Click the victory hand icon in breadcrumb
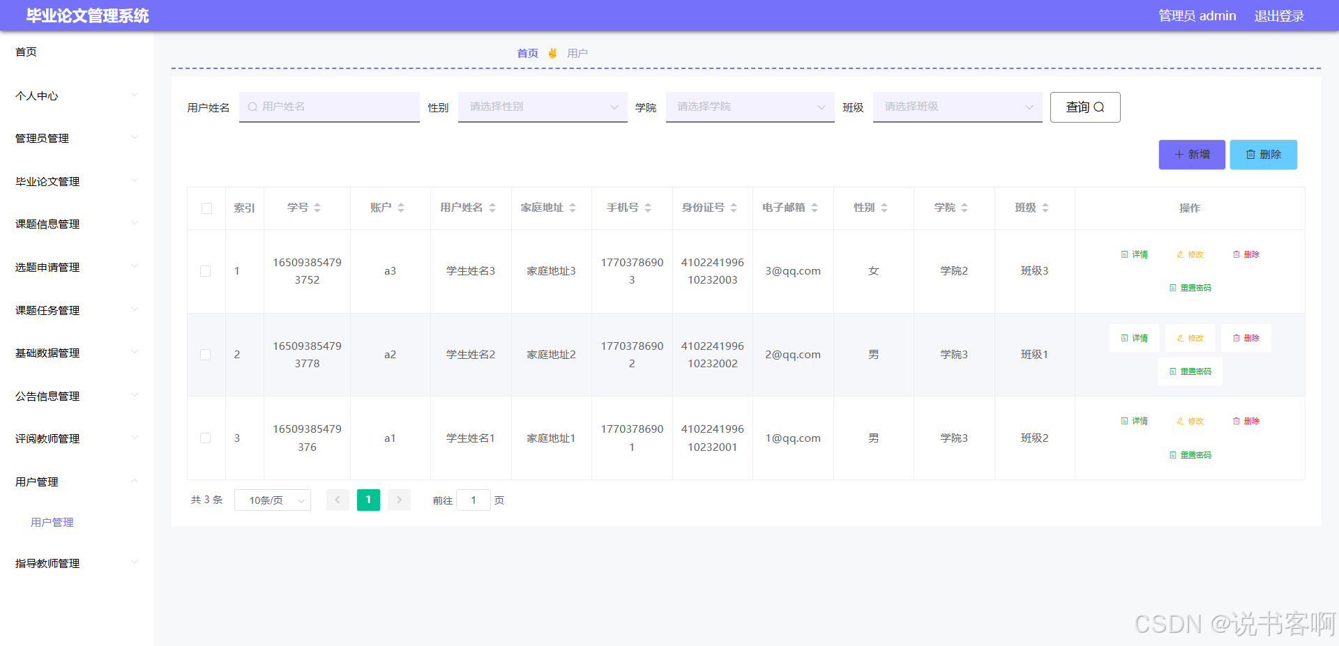Screen dimensions: 1339x646 point(552,53)
